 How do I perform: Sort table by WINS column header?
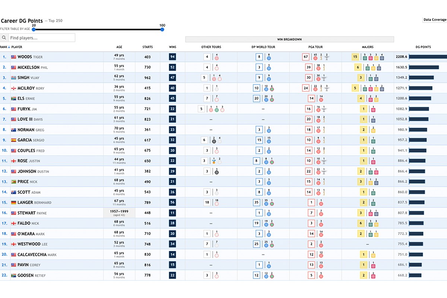pyautogui.click(x=172, y=47)
